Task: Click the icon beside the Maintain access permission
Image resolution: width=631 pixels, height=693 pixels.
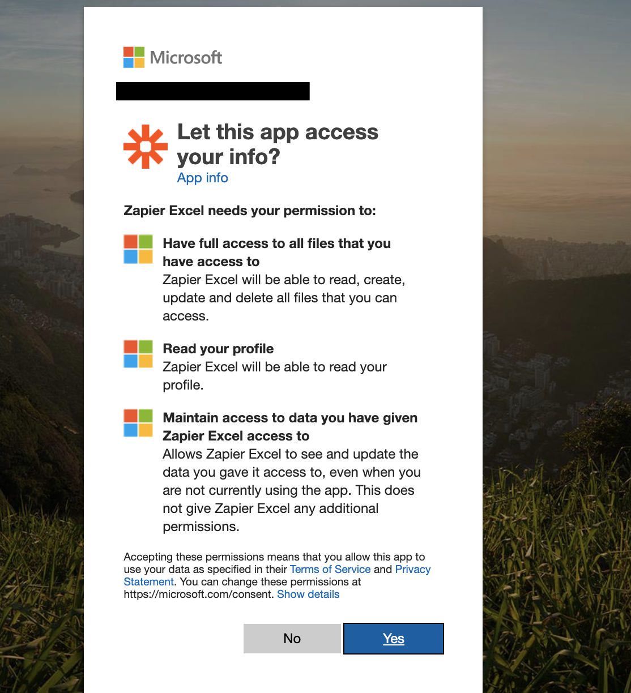Action: (138, 423)
